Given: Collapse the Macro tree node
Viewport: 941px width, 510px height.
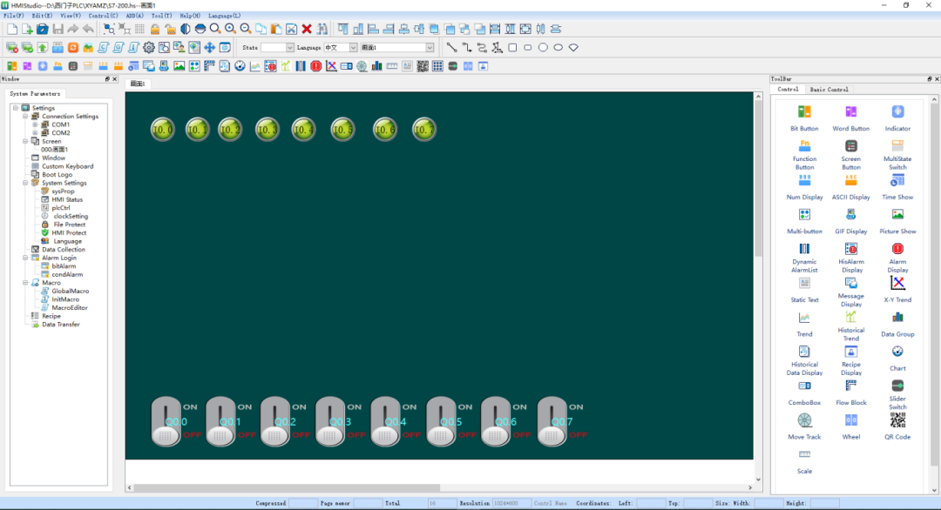Looking at the screenshot, I should pos(25,282).
